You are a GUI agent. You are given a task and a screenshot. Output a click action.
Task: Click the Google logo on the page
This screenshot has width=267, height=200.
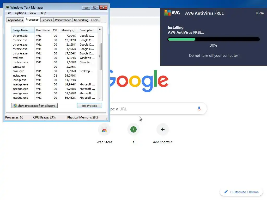[139, 81]
